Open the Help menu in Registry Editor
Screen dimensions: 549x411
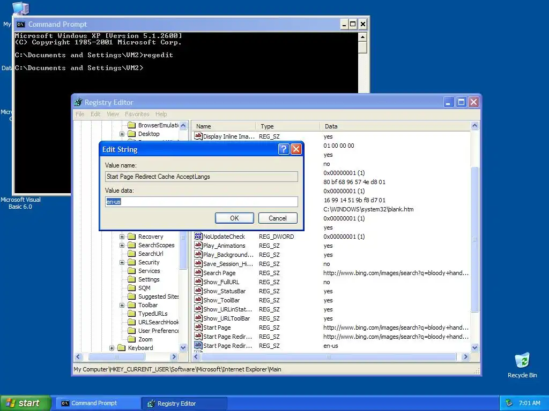(161, 114)
